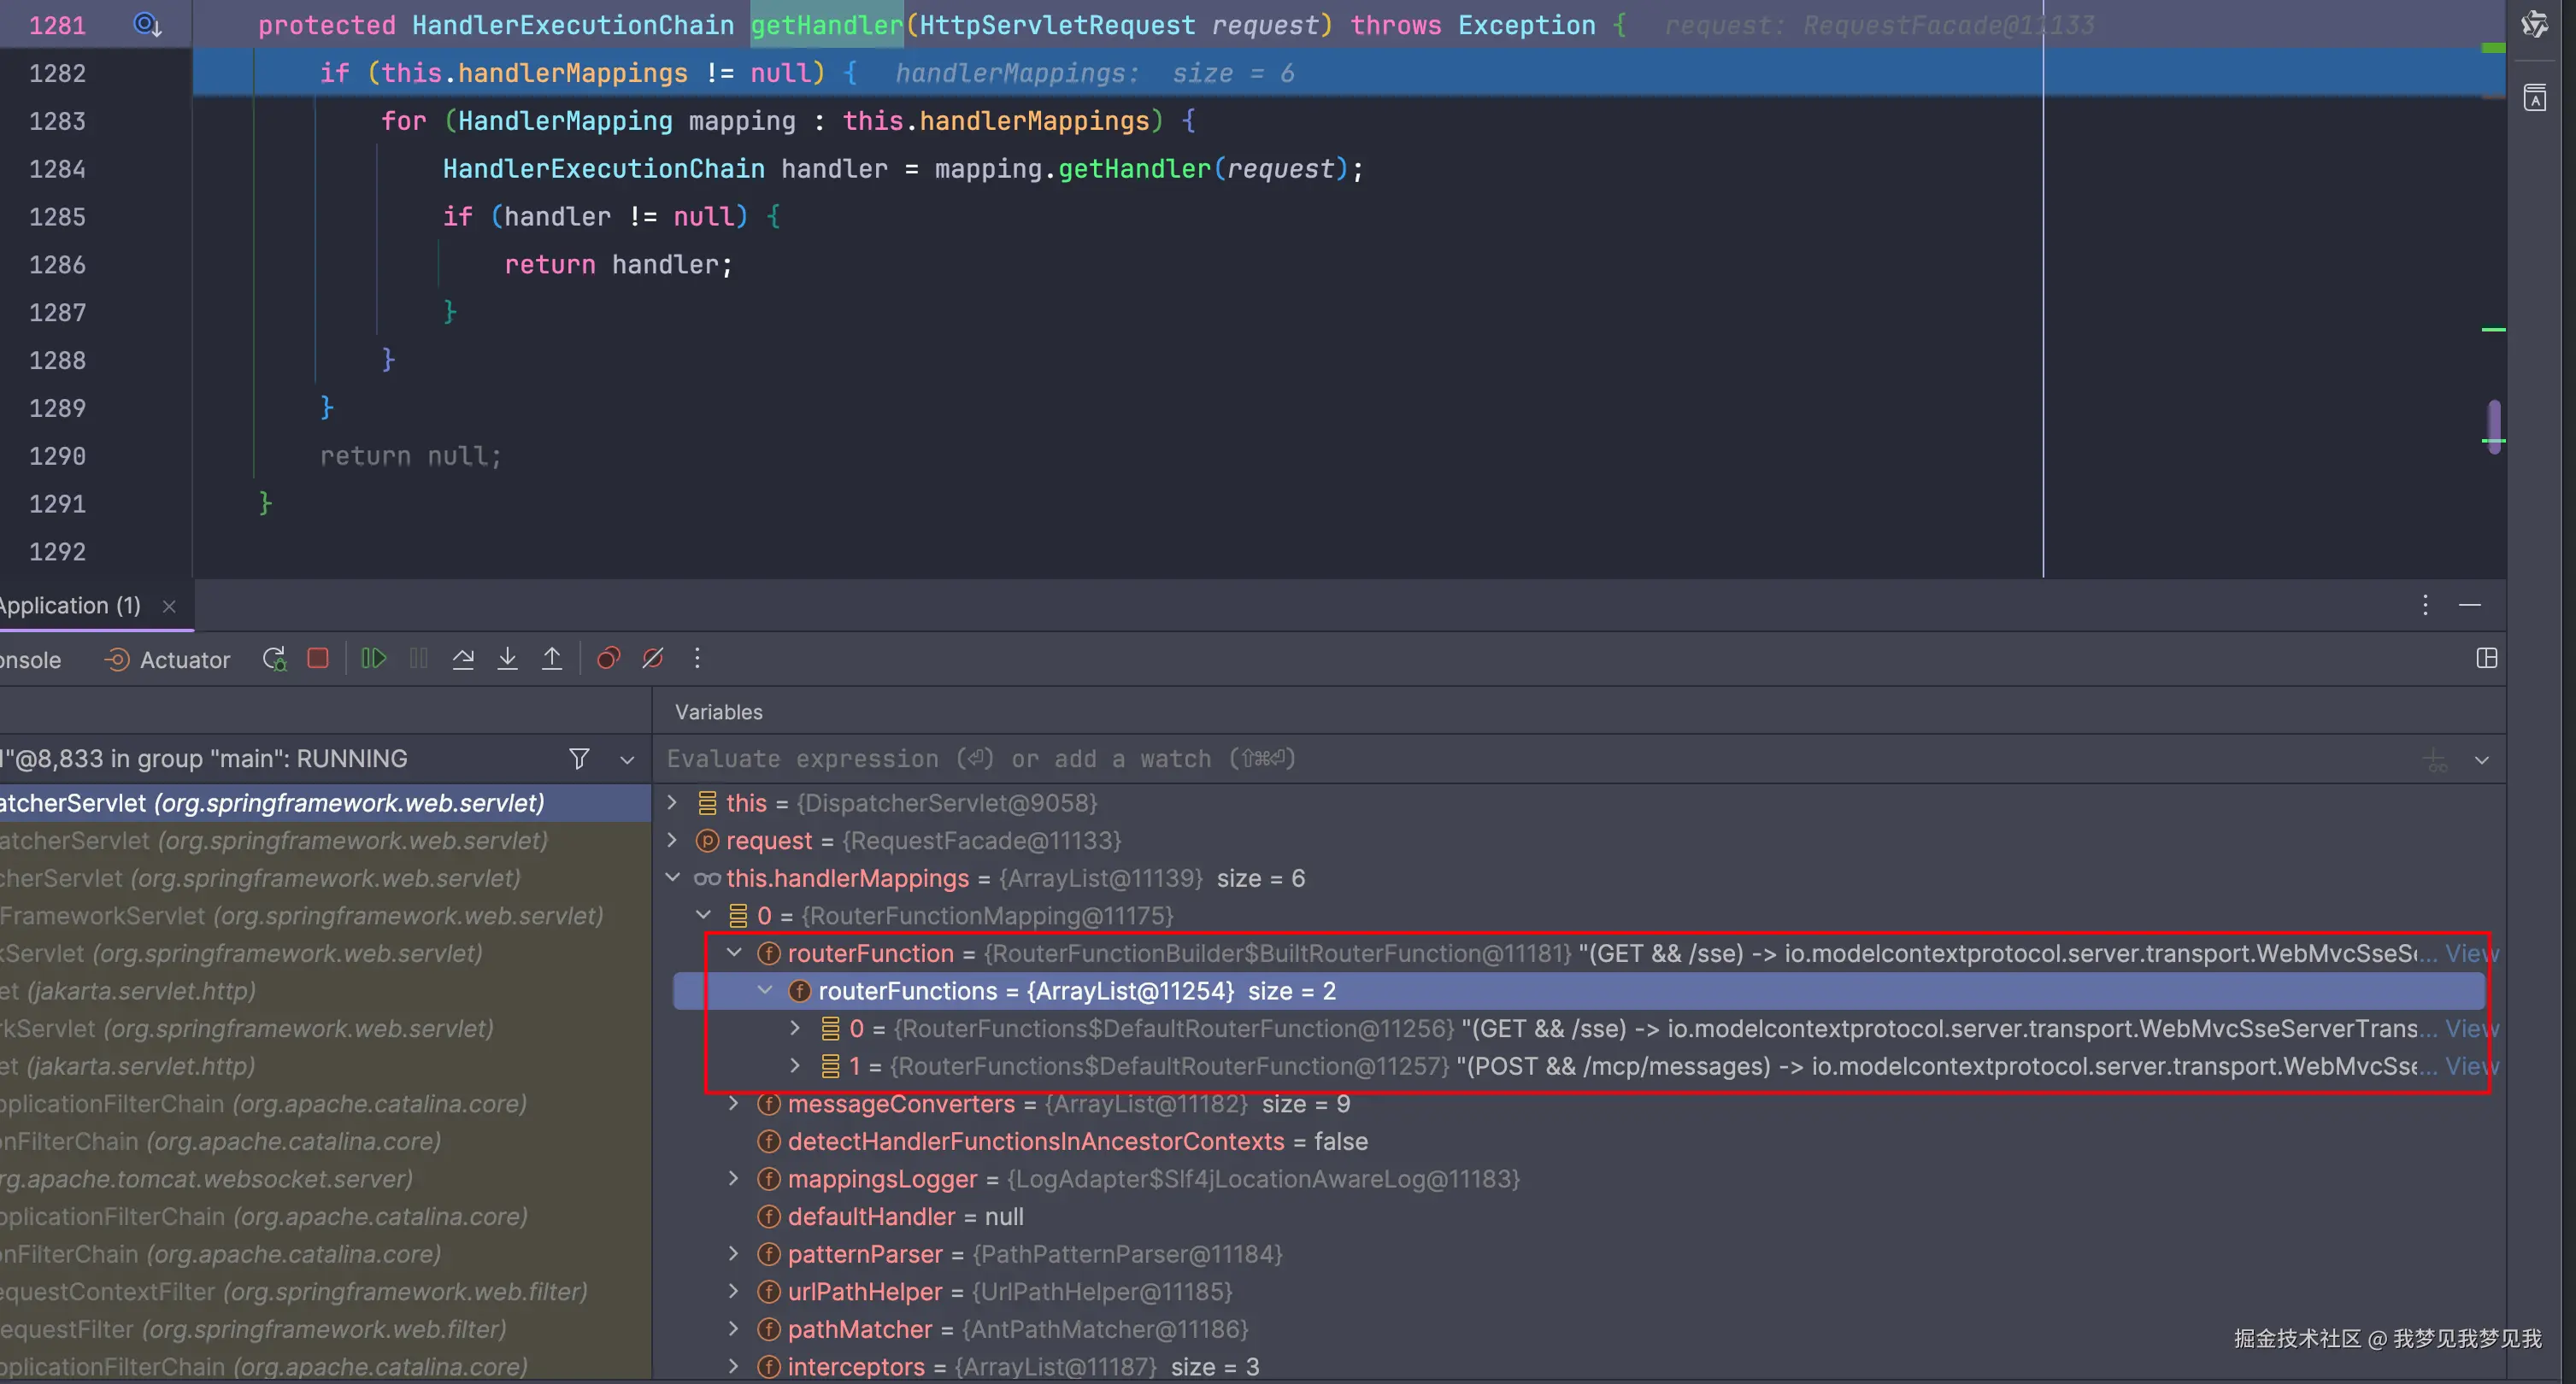Viewport: 2576px width, 1384px height.
Task: Expand routerFunctions element 1 (POST /mcp/messages)
Action: tap(796, 1066)
